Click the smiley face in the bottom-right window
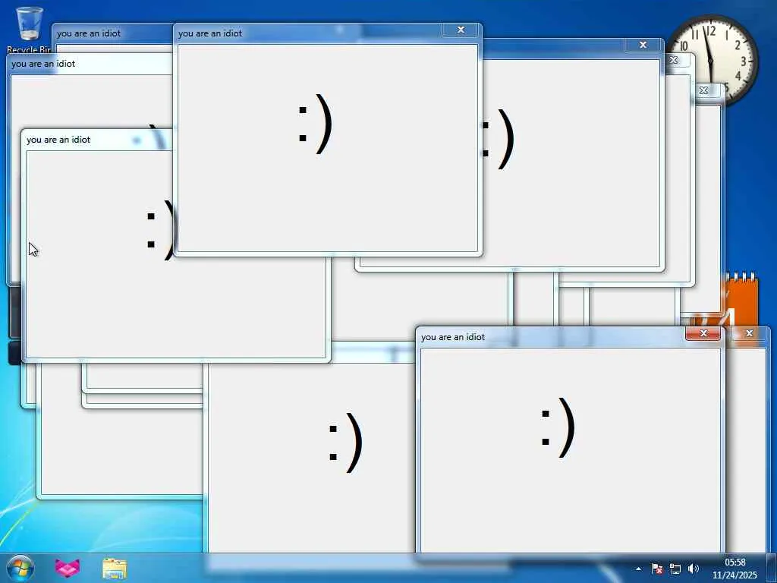 pos(558,427)
